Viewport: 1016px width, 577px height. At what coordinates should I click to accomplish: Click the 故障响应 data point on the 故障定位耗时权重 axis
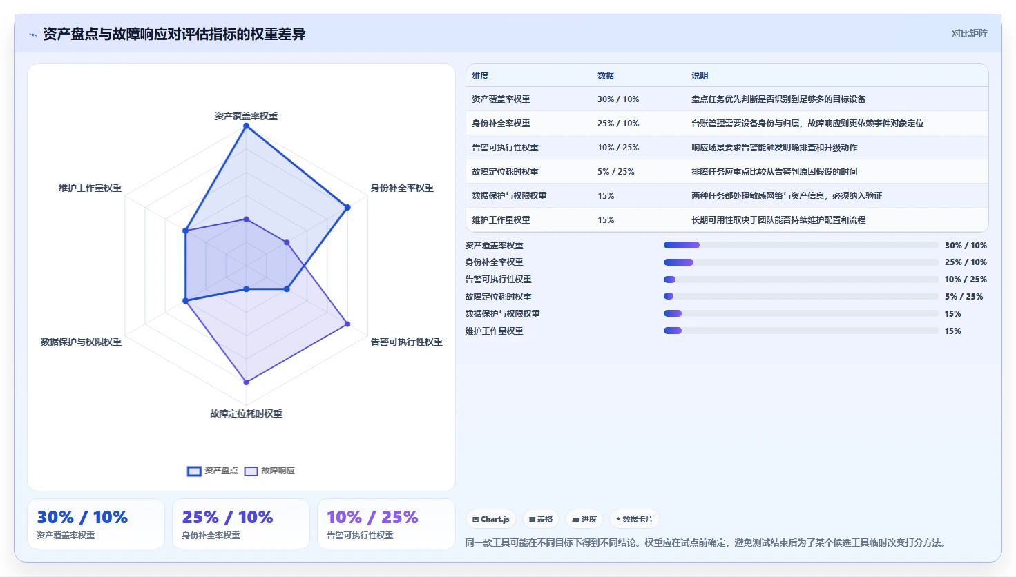[x=246, y=382]
